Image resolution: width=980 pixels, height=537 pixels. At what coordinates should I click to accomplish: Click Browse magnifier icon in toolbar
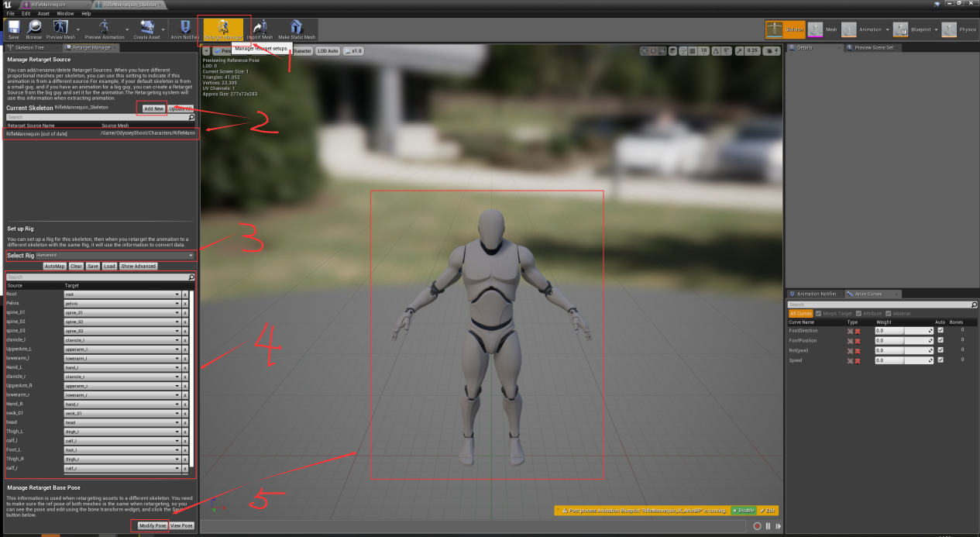[34, 29]
